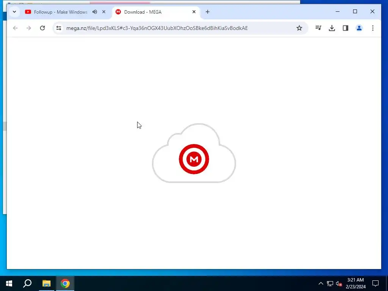388x291 pixels.
Task: Open the Windows Start menu
Action: (9, 283)
